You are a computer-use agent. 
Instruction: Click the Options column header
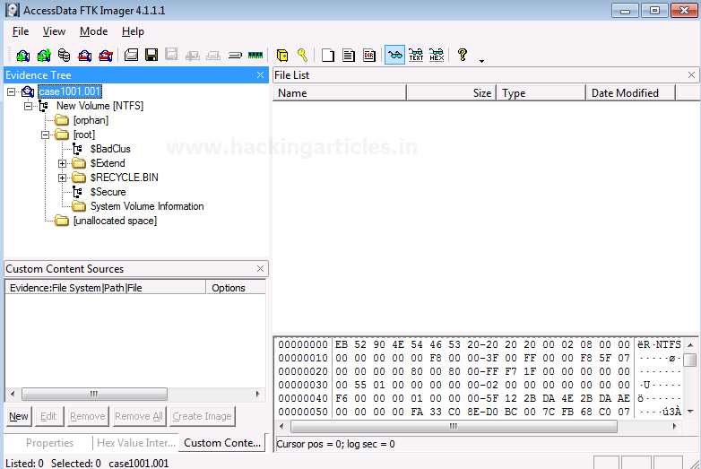236,288
